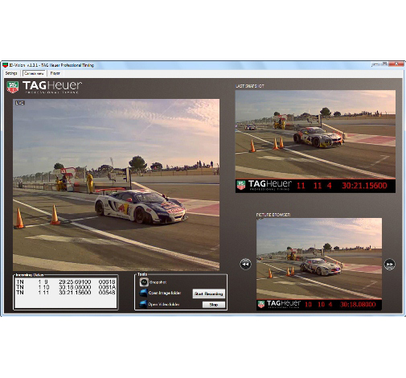Image resolution: width=406 pixels, height=378 pixels.
Task: Select the Last Snapshot image
Action: 315,142
